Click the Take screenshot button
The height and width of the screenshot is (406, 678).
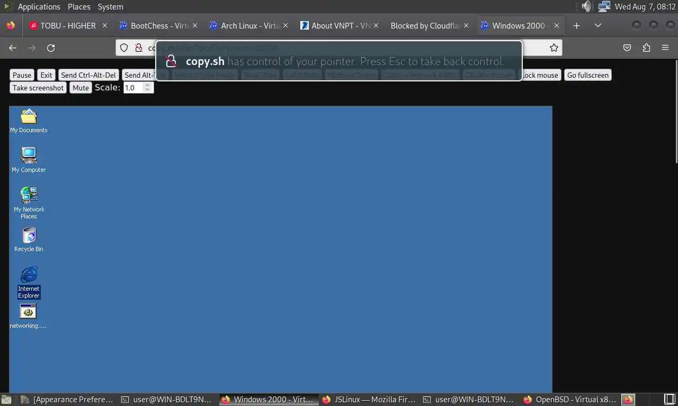tap(38, 88)
